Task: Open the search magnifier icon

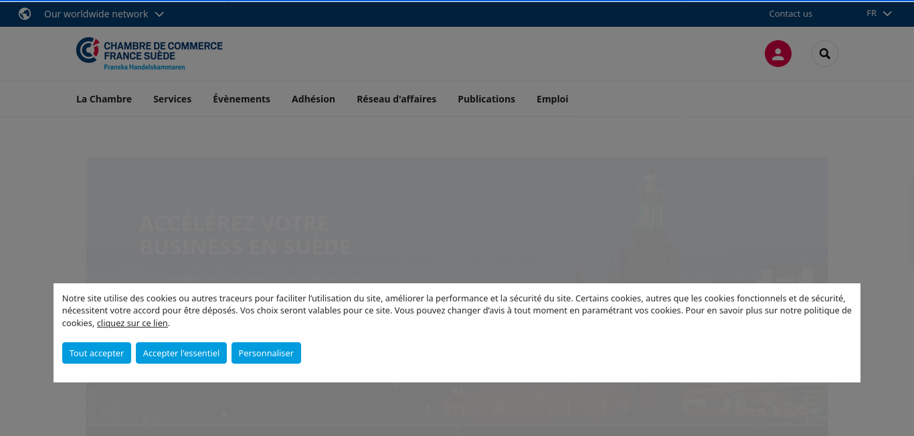Action: coord(825,54)
